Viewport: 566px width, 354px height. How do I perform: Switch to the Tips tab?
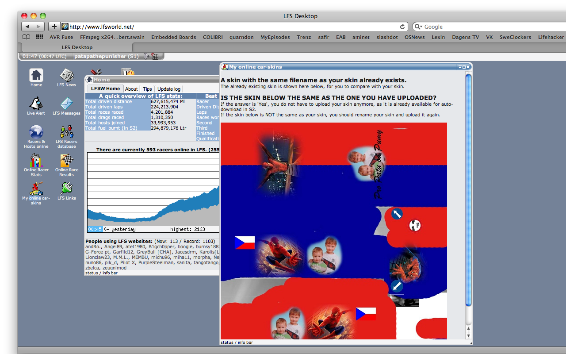pyautogui.click(x=147, y=89)
